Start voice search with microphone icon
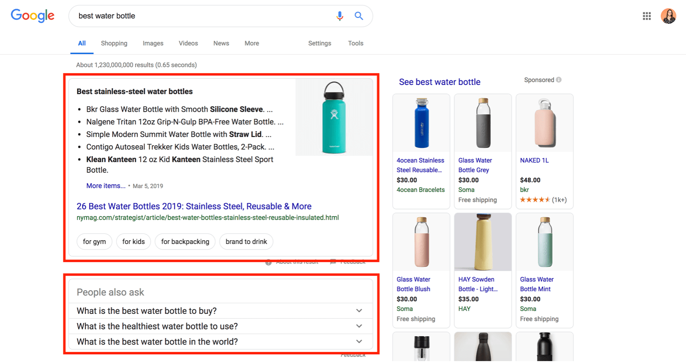686x362 pixels. [x=340, y=16]
